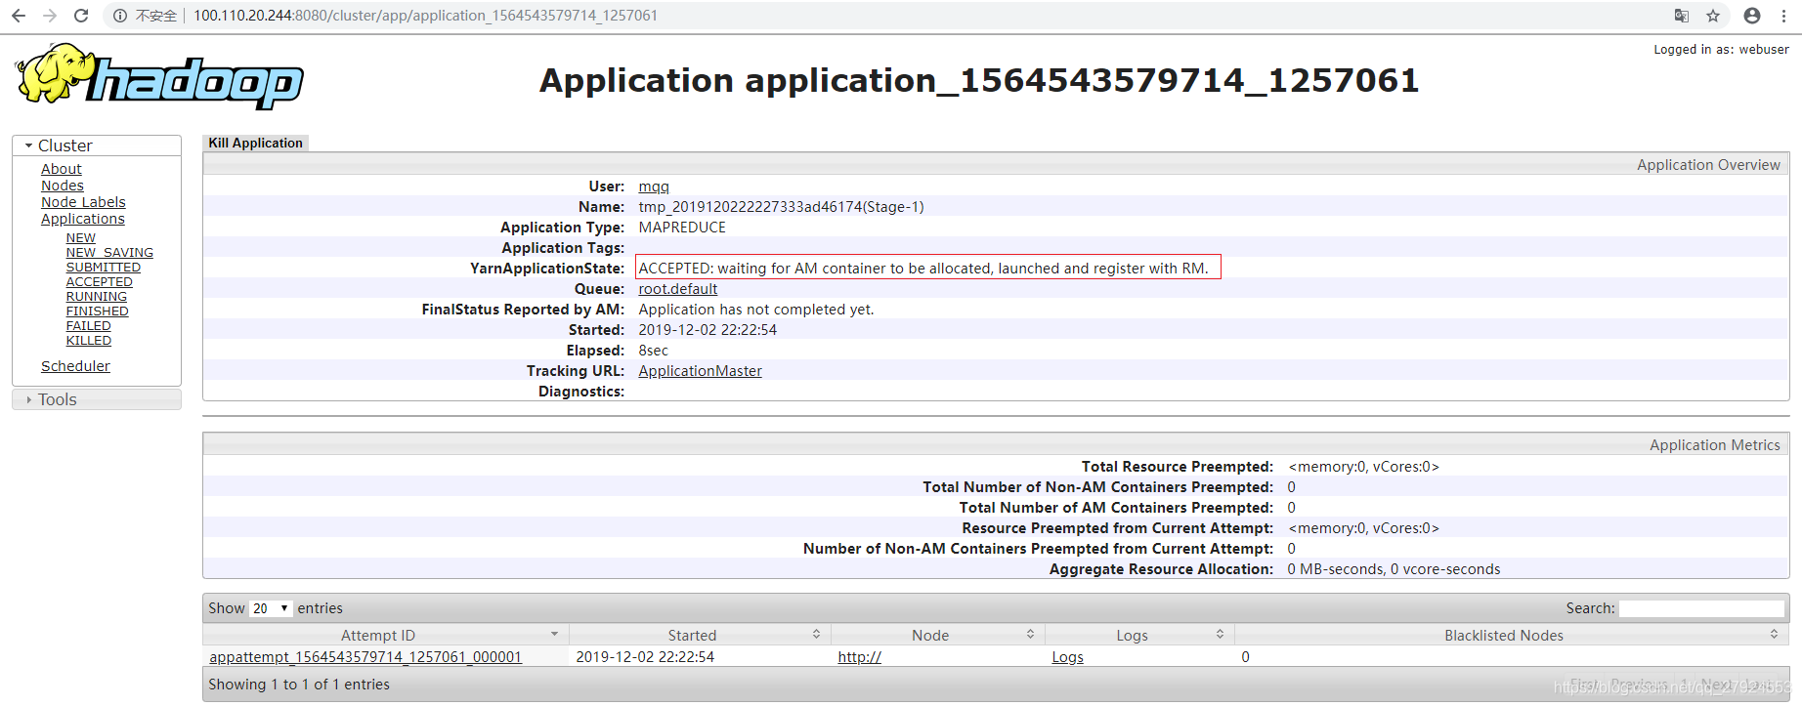Filter applications by KILLED state
Screen dimensions: 1802x706
coord(88,341)
